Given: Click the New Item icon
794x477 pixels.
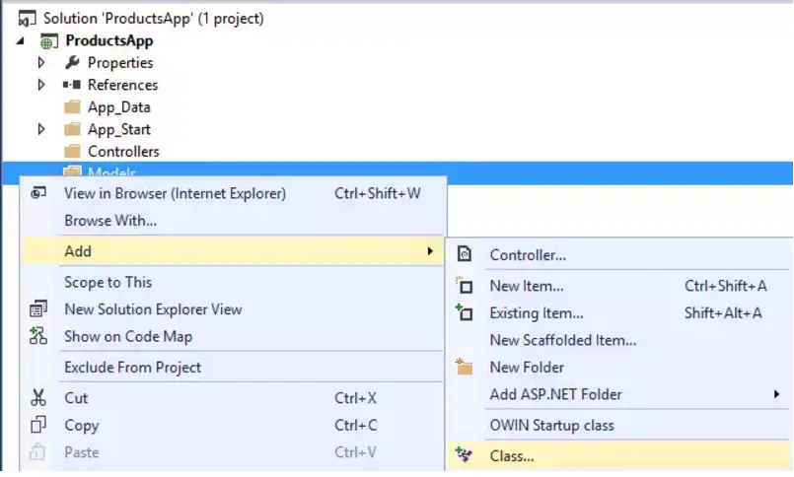Looking at the screenshot, I should (464, 286).
